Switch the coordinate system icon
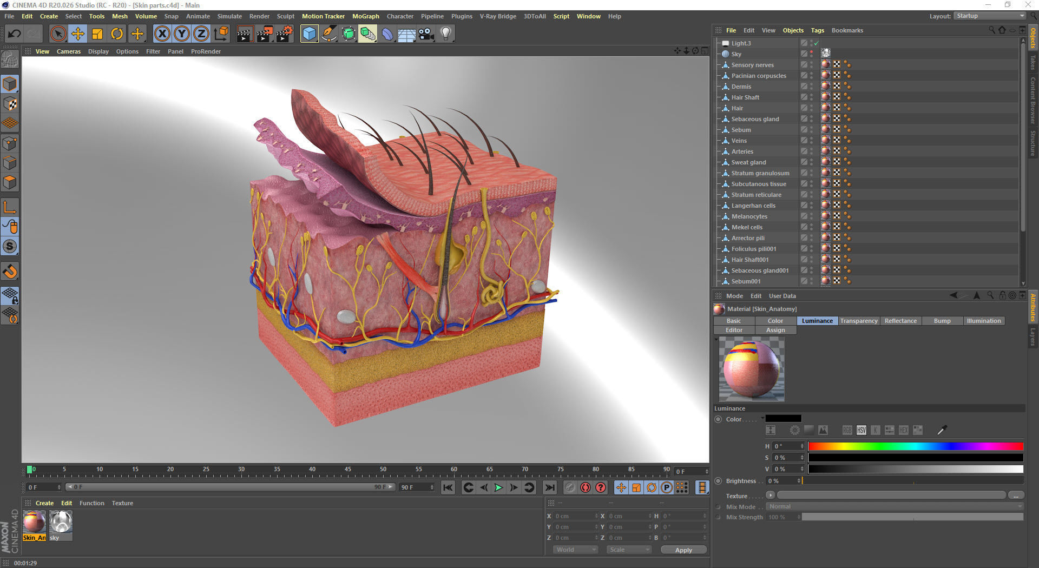1039x568 pixels. pyautogui.click(x=221, y=34)
